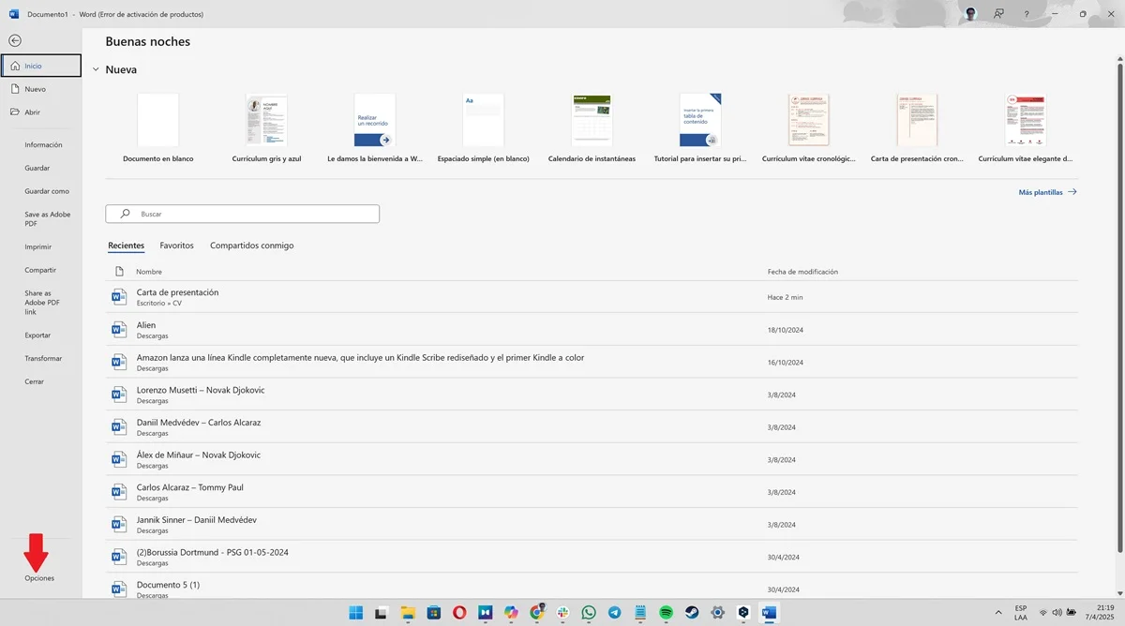Screen dimensions: 1125x626
Task: Select the Documento en blanco template
Action: (157, 128)
